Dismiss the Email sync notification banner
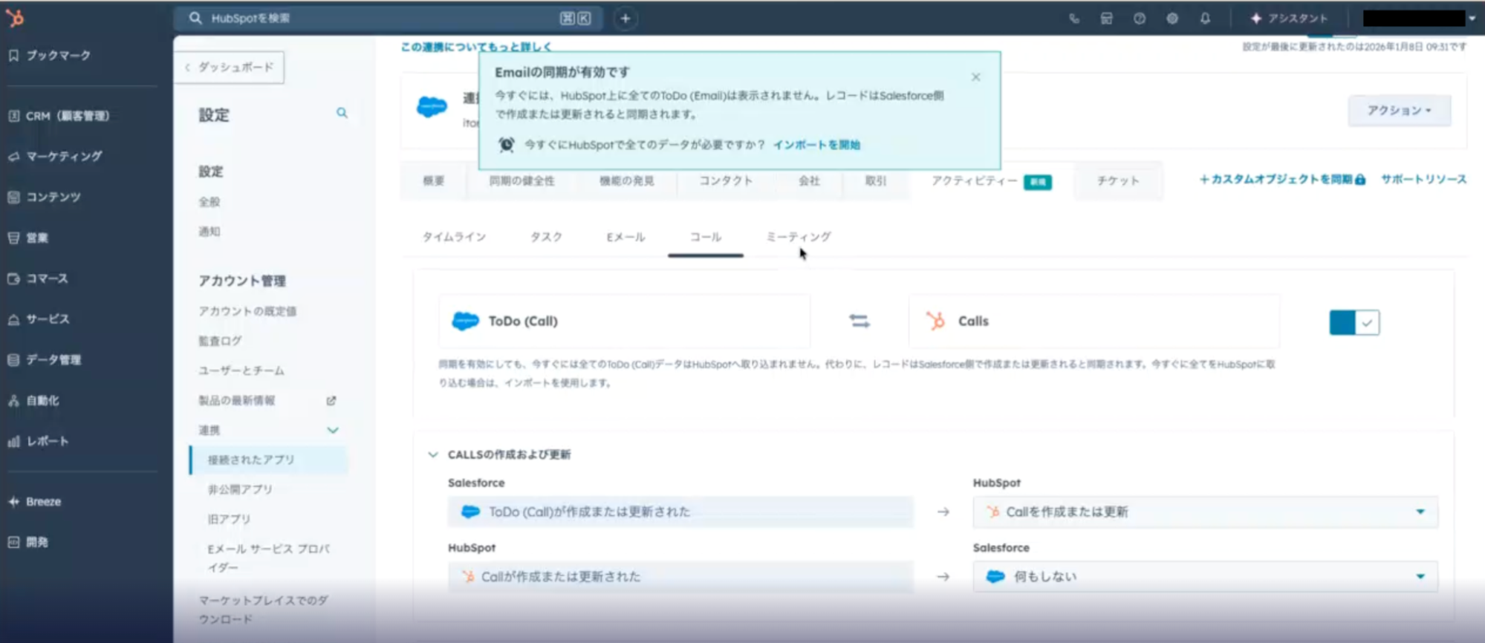Image resolution: width=1485 pixels, height=643 pixels. (975, 77)
